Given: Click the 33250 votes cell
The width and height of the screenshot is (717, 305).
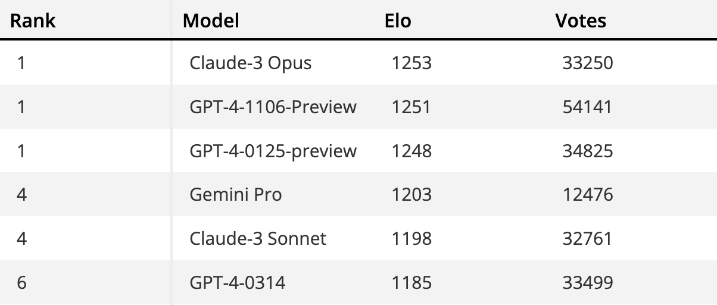Looking at the screenshot, I should tap(587, 63).
